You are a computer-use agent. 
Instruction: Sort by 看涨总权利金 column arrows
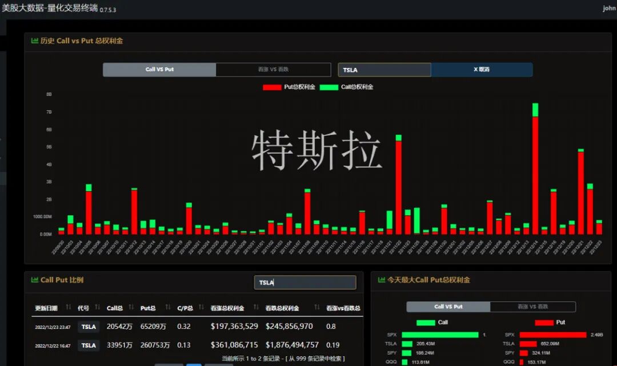(256, 307)
